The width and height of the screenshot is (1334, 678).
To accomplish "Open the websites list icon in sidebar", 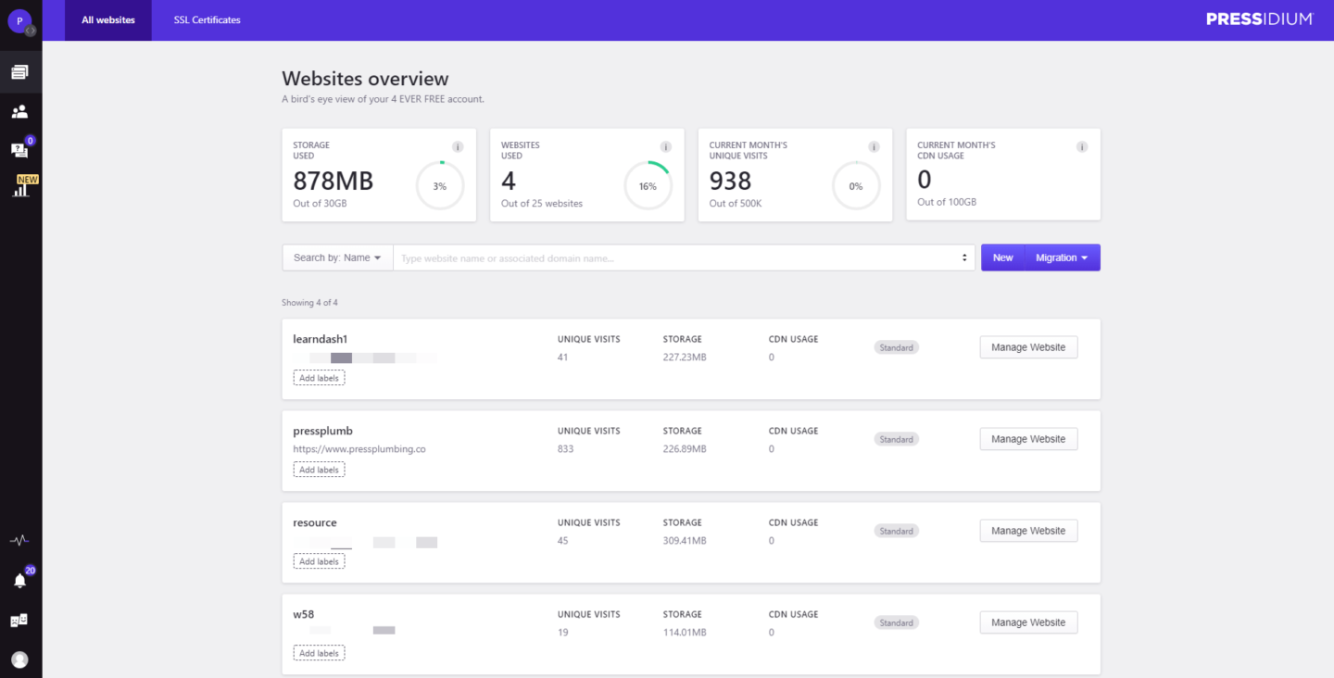I will point(19,71).
